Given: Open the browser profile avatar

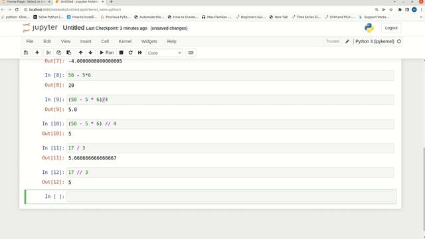Looking at the screenshot, I should (414, 9).
